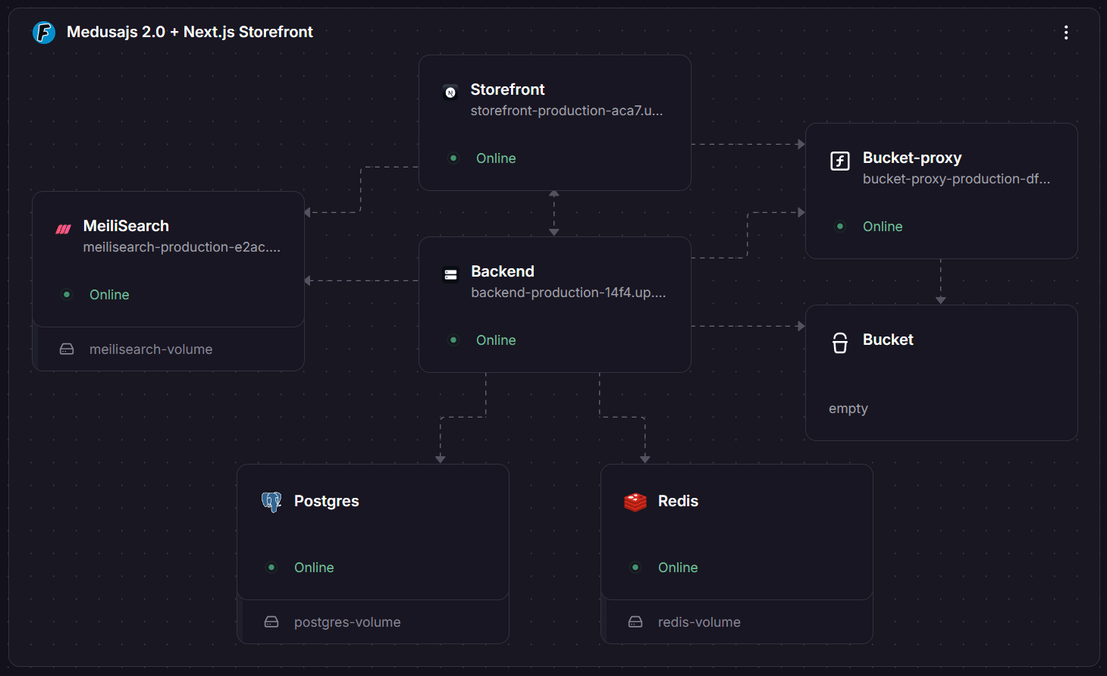Click Storefront's green online status dot
Image resolution: width=1107 pixels, height=676 pixels.
point(453,158)
